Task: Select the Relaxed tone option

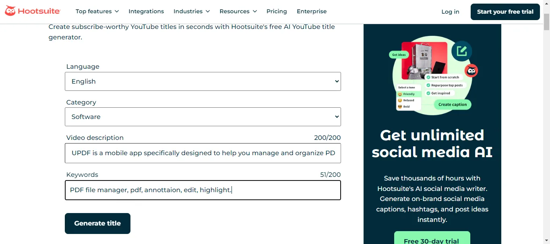Action: coord(409,100)
